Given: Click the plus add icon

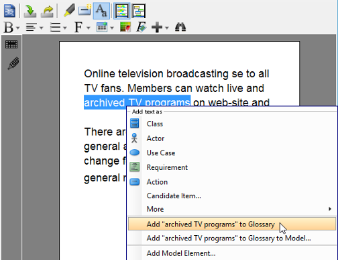Looking at the screenshot, I should pyautogui.click(x=157, y=28).
